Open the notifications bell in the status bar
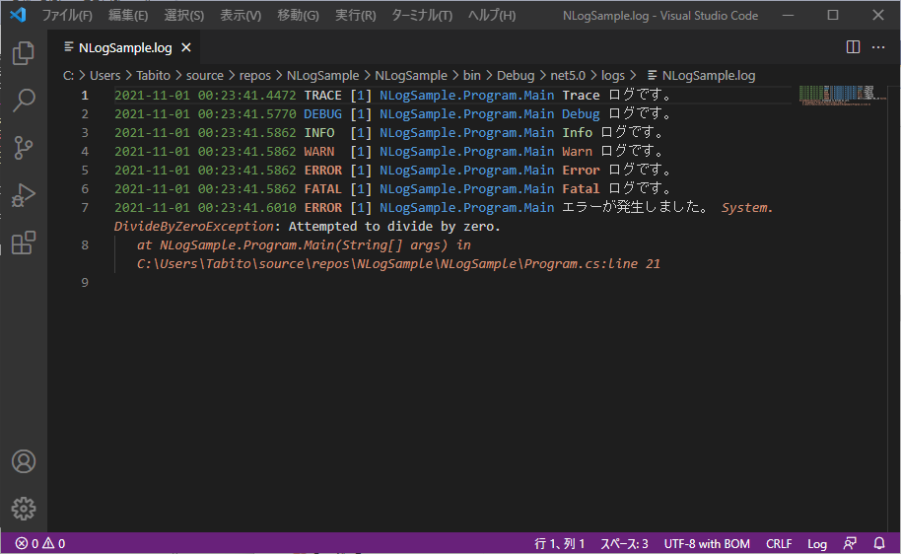Screen dimensions: 901x554 pyautogui.click(x=879, y=543)
